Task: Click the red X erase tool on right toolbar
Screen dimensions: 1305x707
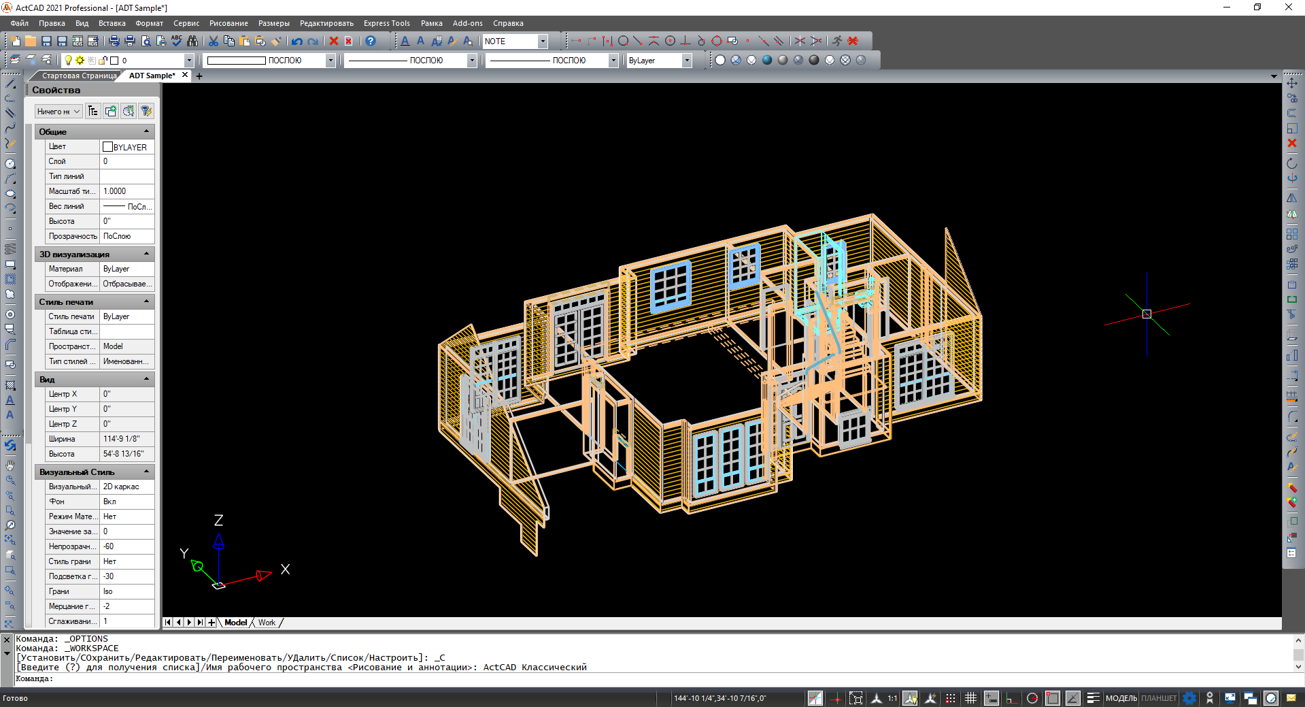Action: pyautogui.click(x=1291, y=144)
